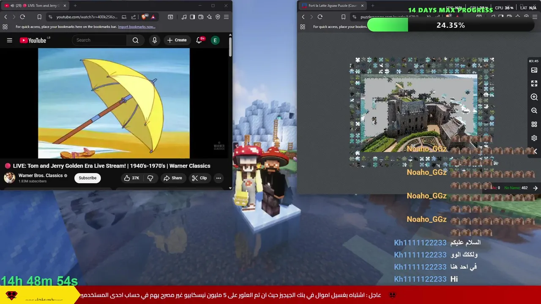Viewport: 541px width, 304px height.
Task: Click the YouTube search input field
Action: click(100, 40)
